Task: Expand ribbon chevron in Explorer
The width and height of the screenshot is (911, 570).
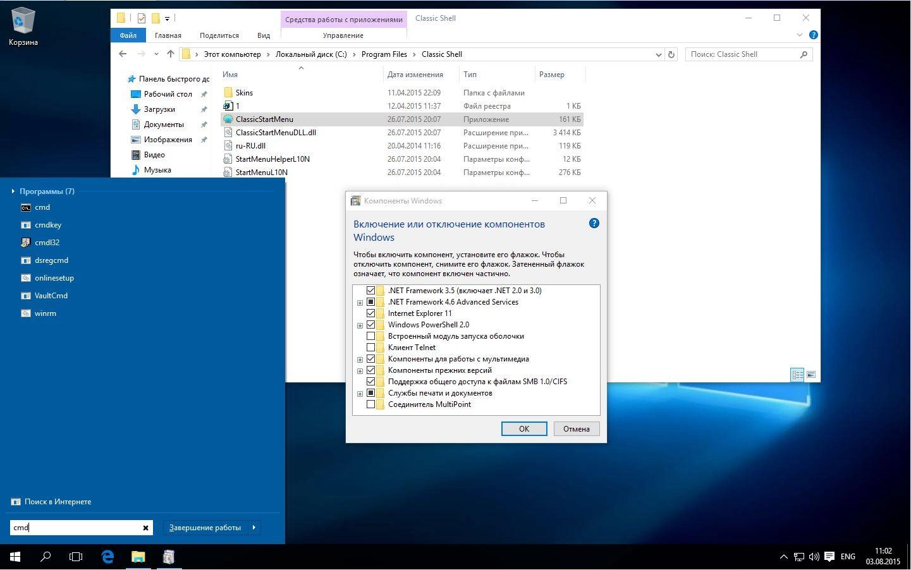Action: pyautogui.click(x=800, y=35)
